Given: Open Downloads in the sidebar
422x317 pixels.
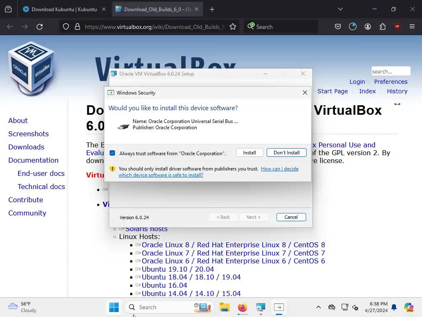Looking at the screenshot, I should pyautogui.click(x=26, y=147).
